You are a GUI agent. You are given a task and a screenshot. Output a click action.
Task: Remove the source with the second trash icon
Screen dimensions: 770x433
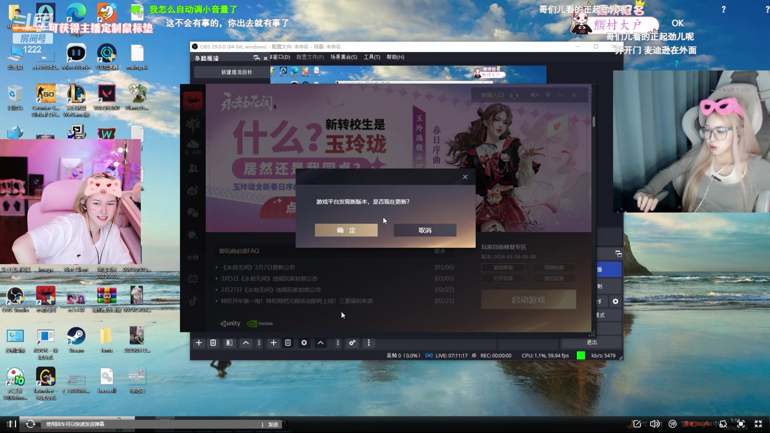coord(288,343)
